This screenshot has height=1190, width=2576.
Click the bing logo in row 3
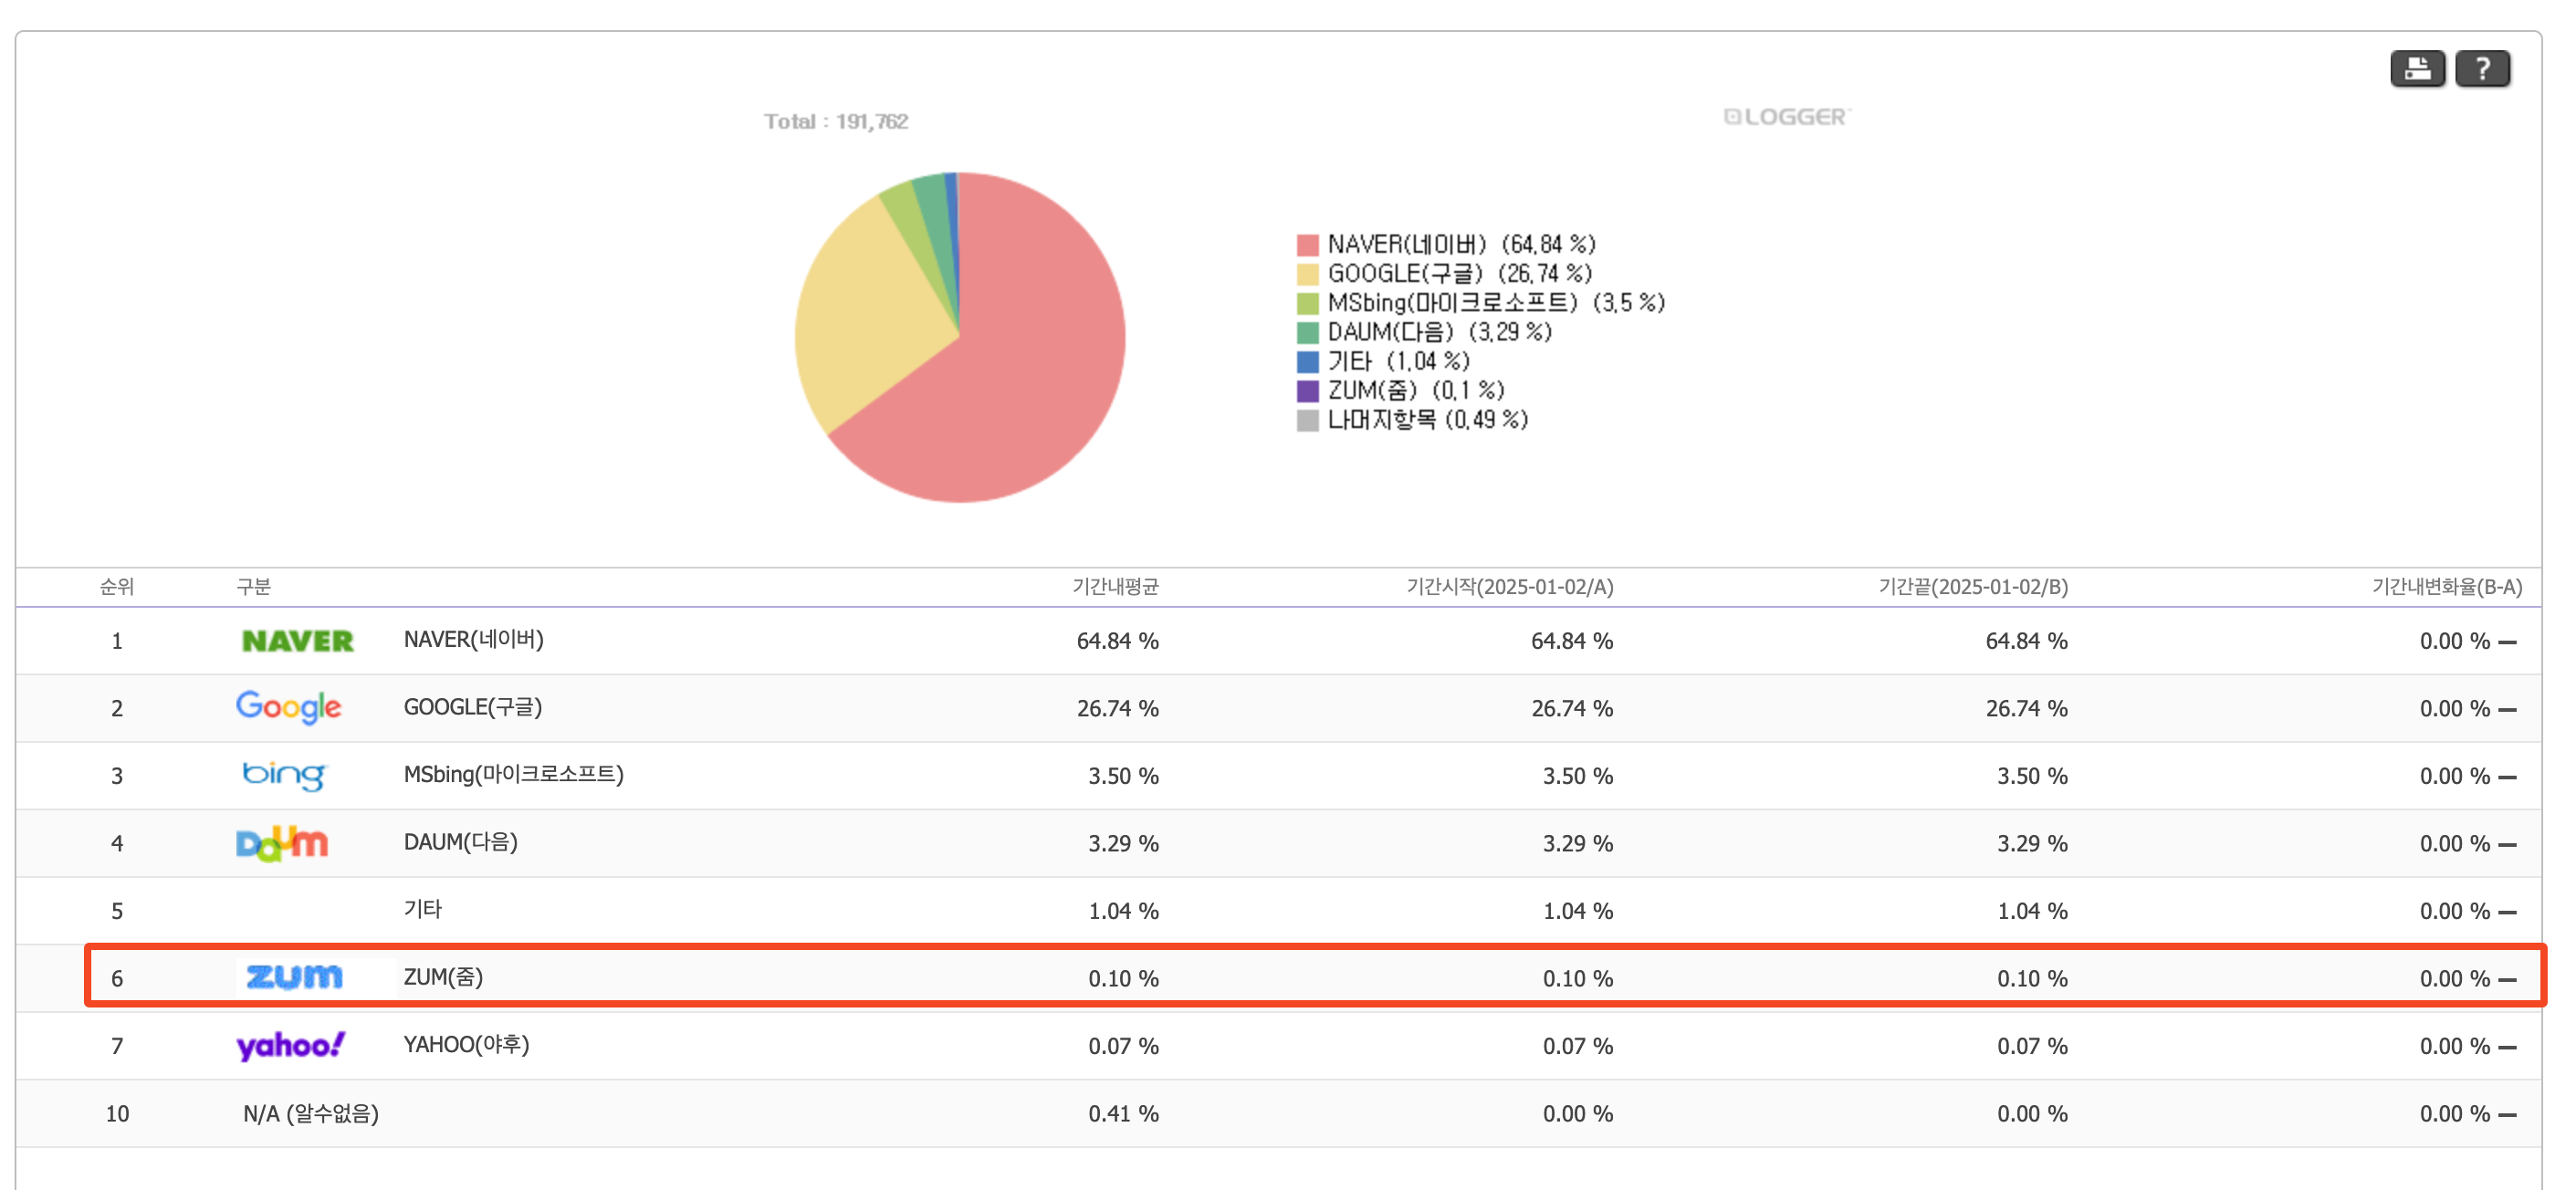284,775
